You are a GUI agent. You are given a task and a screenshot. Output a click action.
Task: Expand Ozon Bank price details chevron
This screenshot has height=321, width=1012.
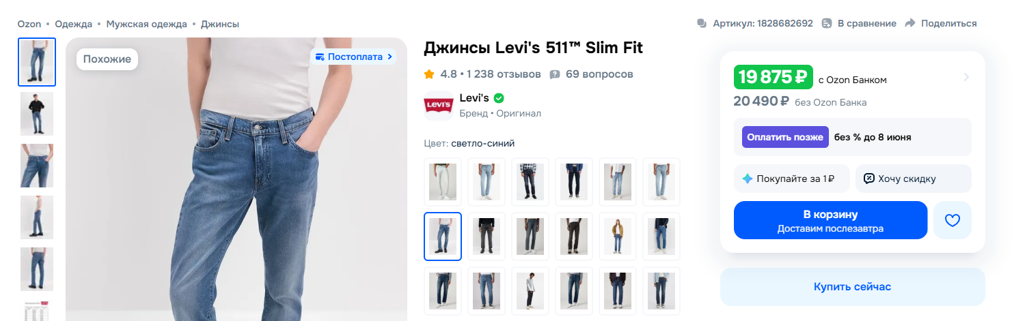pyautogui.click(x=966, y=77)
